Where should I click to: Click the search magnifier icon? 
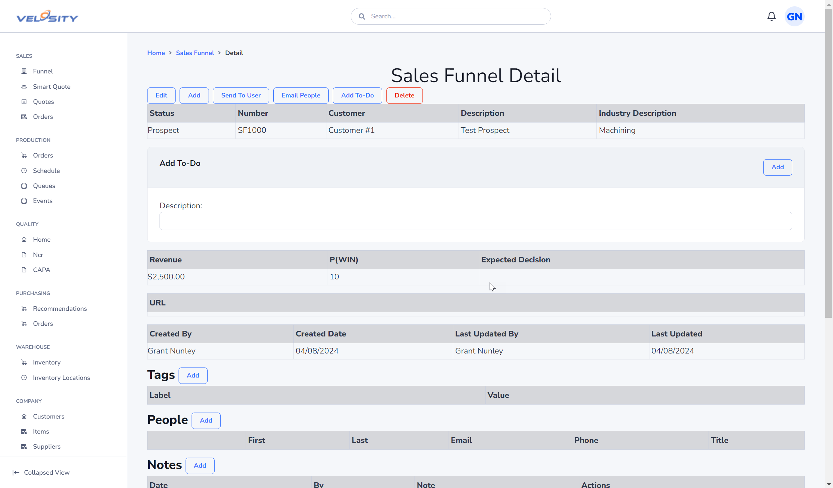click(362, 16)
